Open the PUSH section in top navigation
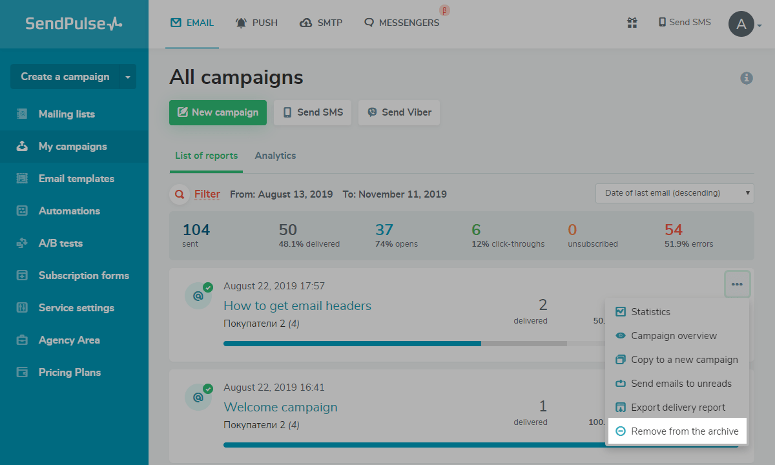Image resolution: width=775 pixels, height=465 pixels. [x=257, y=23]
